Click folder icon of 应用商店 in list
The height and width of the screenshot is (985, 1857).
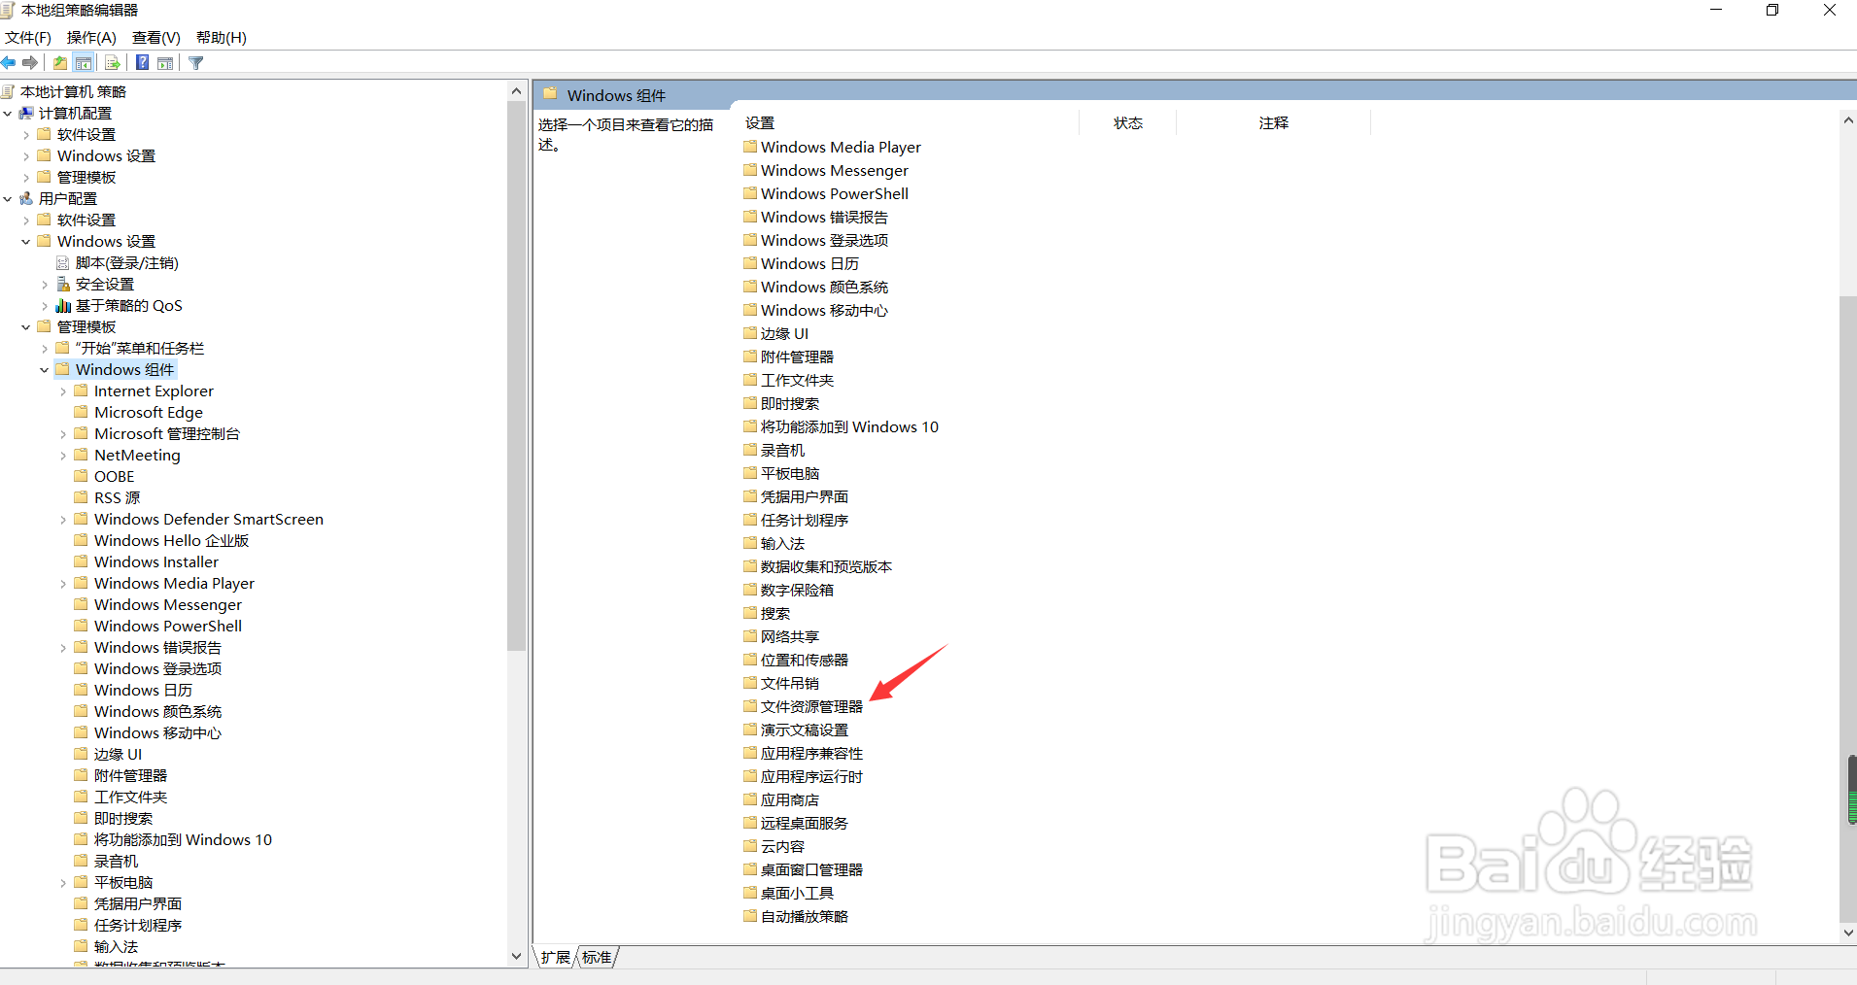750,799
